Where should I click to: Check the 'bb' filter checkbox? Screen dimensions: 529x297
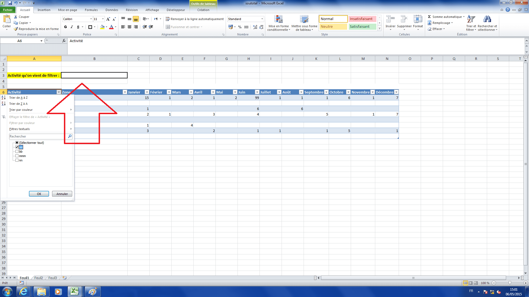point(17,152)
